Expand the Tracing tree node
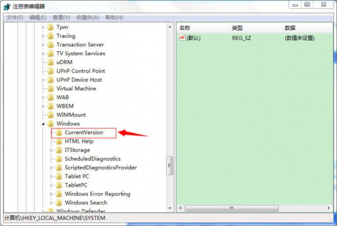337x226 pixels. click(x=43, y=36)
